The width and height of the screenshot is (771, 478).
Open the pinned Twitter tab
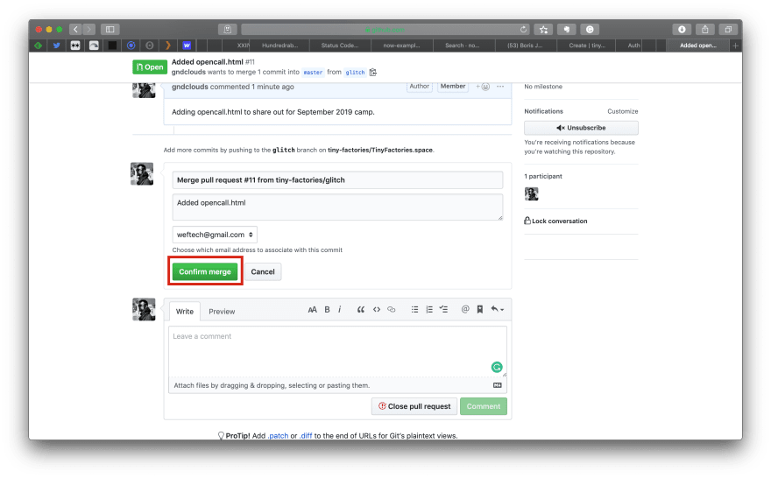tap(57, 46)
